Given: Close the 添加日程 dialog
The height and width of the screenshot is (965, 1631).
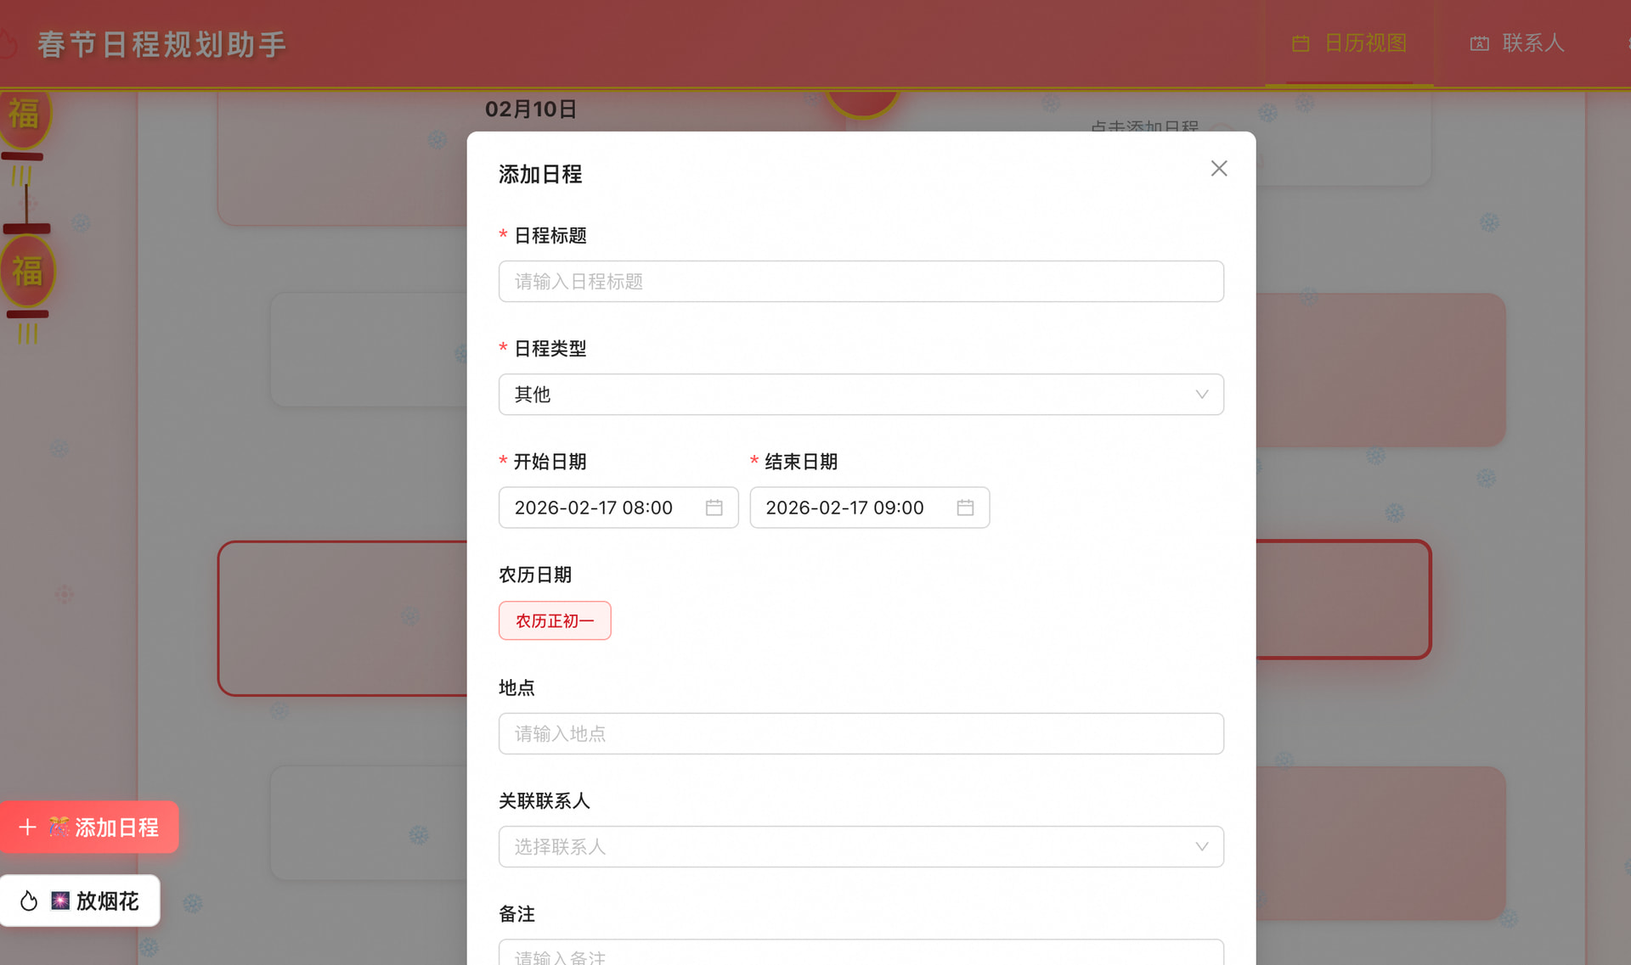Looking at the screenshot, I should click(1219, 169).
